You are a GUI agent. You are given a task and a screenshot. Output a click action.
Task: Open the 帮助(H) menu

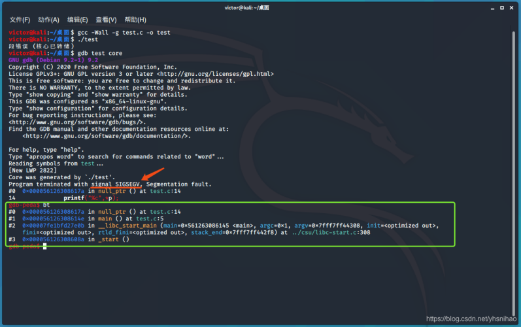(x=135, y=20)
